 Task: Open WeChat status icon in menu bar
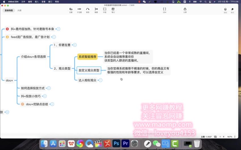tap(144, 2)
